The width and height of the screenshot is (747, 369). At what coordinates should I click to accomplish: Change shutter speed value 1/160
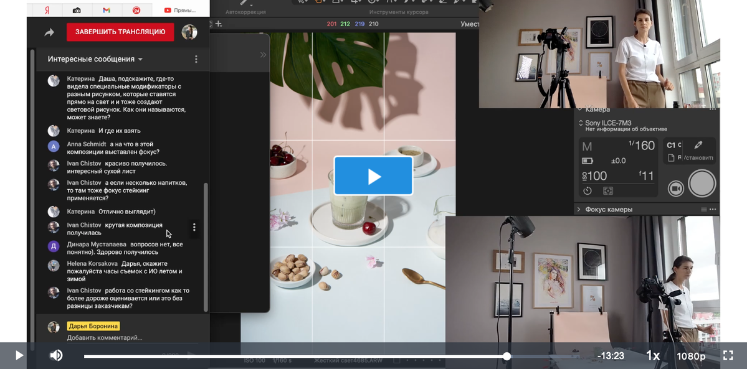pos(642,145)
